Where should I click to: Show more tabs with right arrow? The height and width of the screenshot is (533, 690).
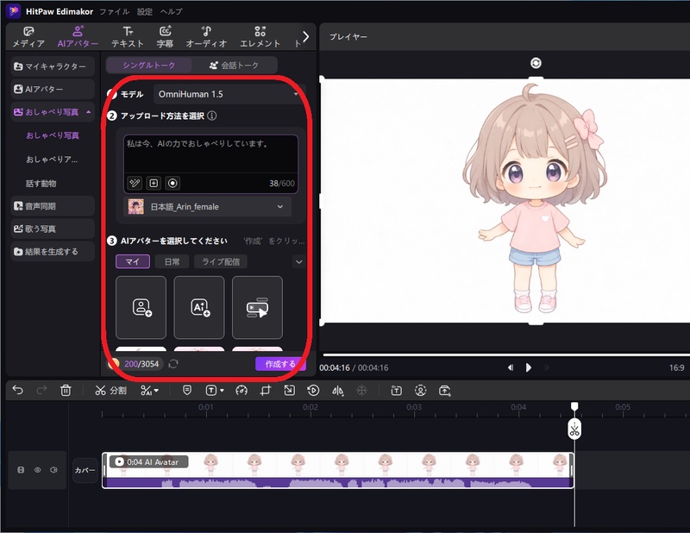point(306,36)
